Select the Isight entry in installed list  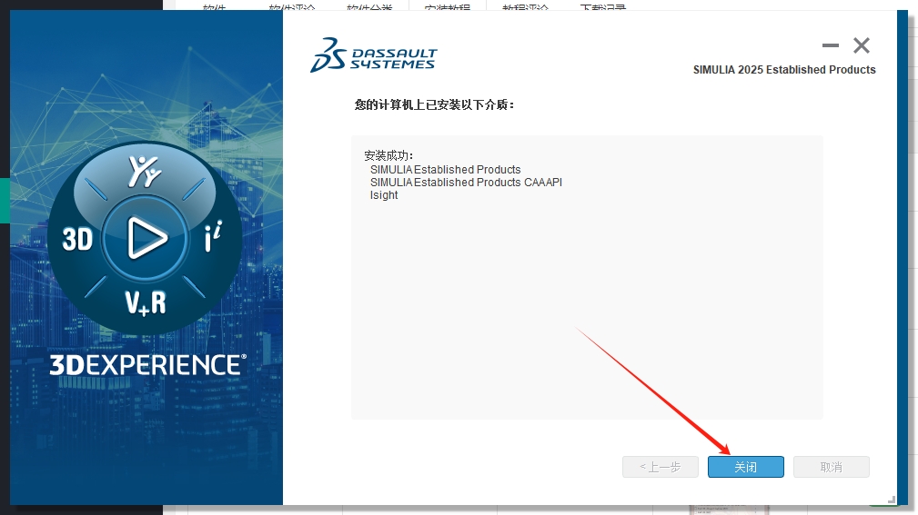pyautogui.click(x=384, y=195)
